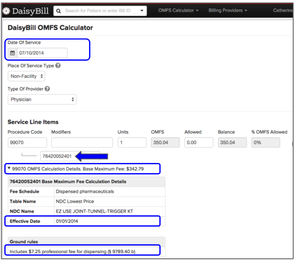Click the DaisyBill flower logo icon

(x=6, y=11)
